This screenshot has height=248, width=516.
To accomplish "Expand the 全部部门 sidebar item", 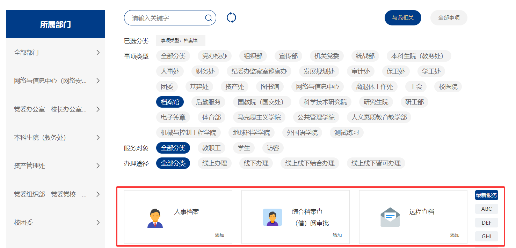I will (x=98, y=53).
